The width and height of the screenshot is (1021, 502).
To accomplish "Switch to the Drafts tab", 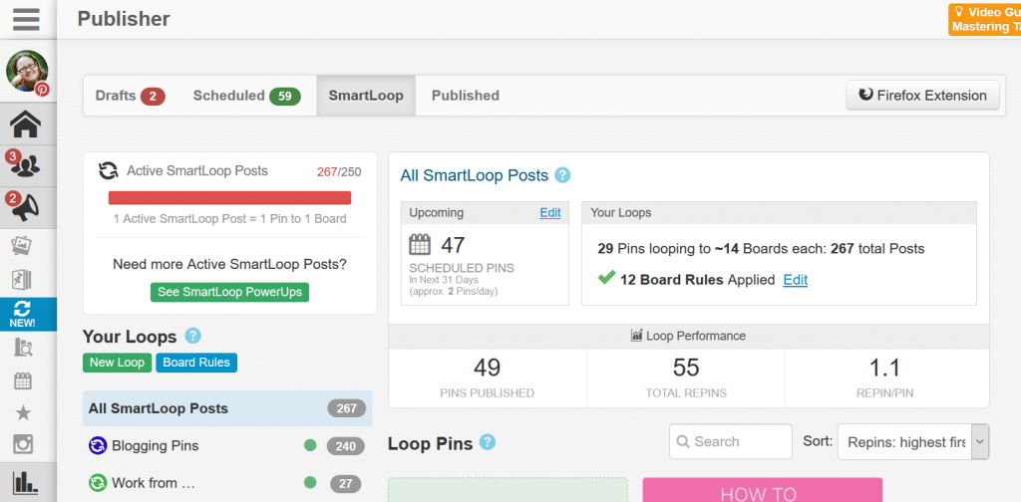I will pyautogui.click(x=131, y=96).
